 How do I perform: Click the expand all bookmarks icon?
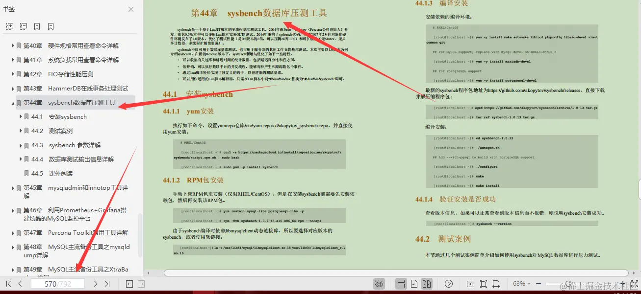tap(10, 26)
